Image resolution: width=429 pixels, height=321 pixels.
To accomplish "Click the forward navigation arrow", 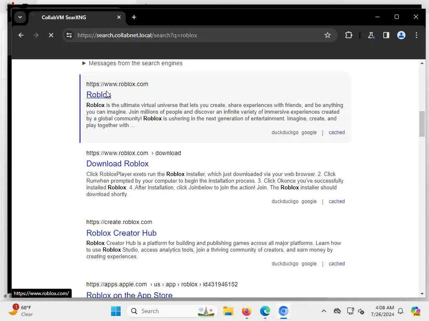I will 36,35.
